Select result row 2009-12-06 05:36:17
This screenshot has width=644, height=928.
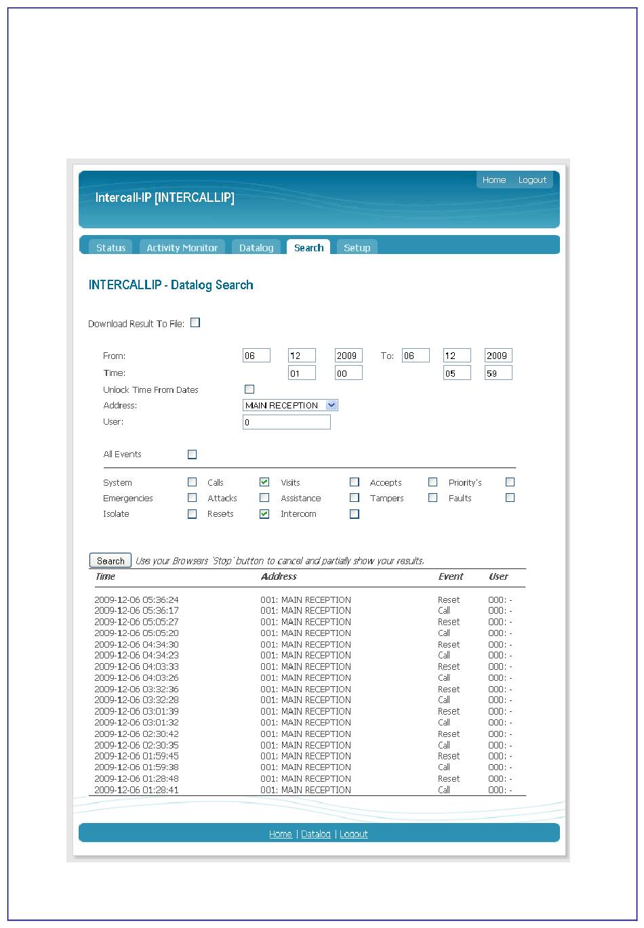coord(308,611)
